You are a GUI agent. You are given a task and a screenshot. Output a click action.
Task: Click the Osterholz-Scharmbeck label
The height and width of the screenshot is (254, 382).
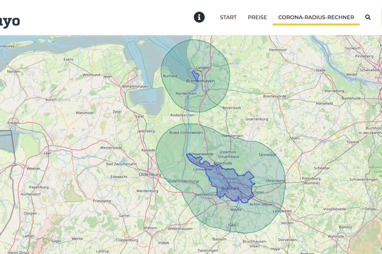coord(229,154)
